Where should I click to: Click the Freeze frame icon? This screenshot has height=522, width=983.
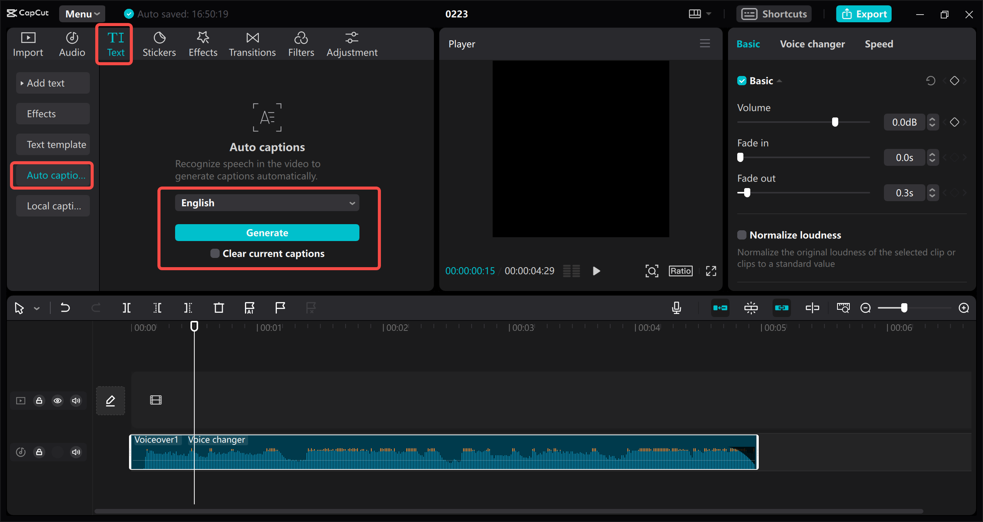[x=751, y=307]
